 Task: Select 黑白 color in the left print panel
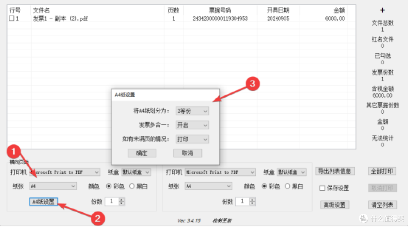[132, 186]
